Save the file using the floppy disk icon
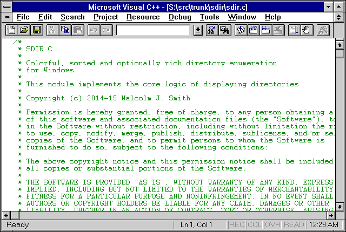This screenshot has height=232, width=346. [37, 30]
